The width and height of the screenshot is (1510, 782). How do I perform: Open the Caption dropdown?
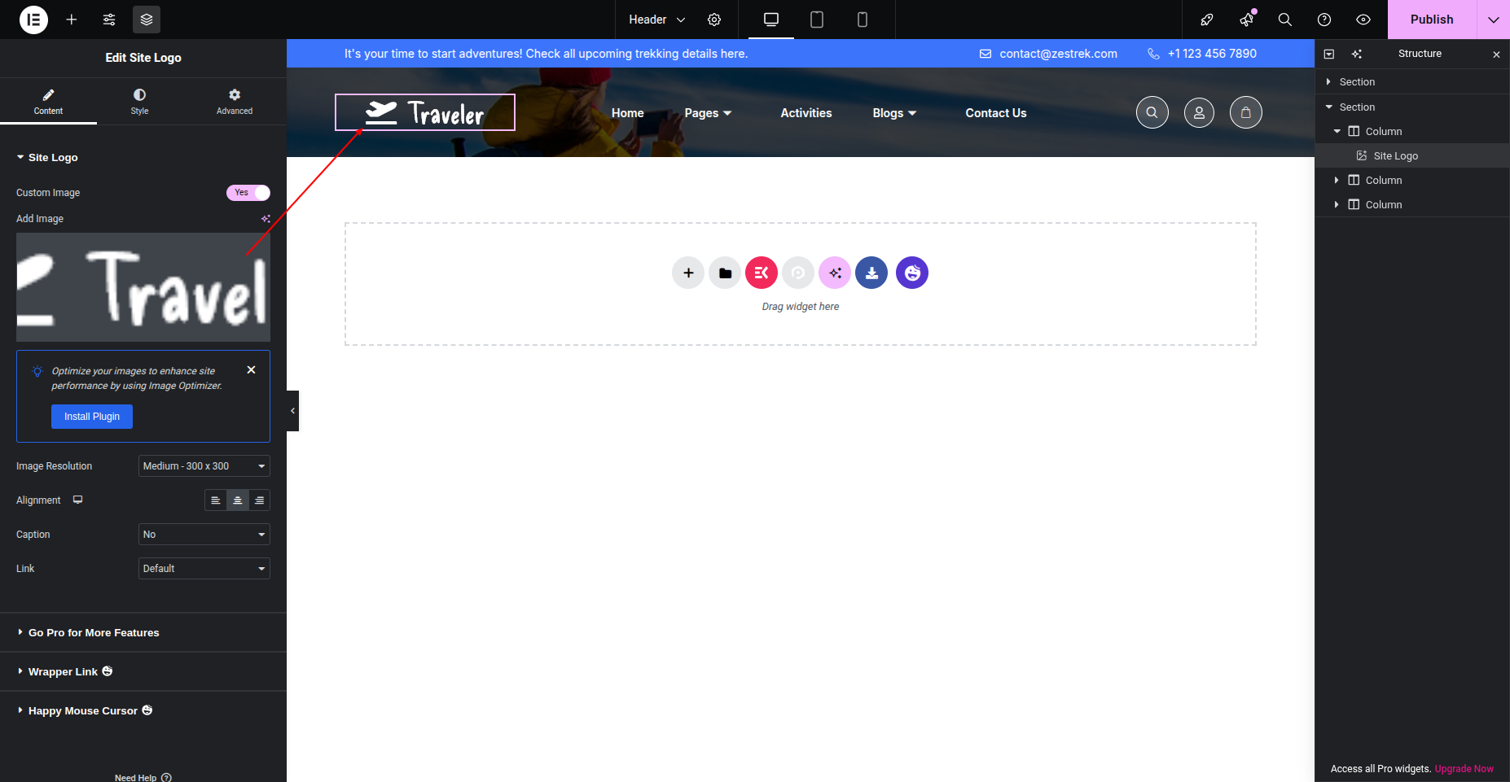click(x=204, y=535)
